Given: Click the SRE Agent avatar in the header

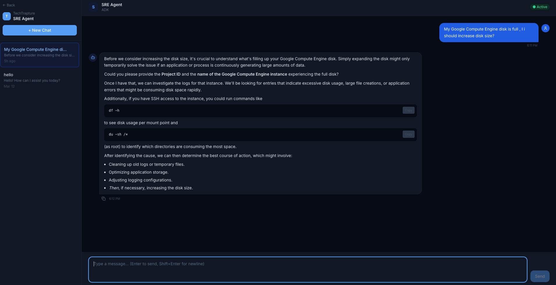Looking at the screenshot, I should coord(93,7).
